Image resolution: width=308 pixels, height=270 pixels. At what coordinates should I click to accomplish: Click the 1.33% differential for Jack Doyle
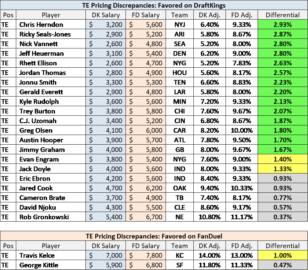click(x=282, y=169)
